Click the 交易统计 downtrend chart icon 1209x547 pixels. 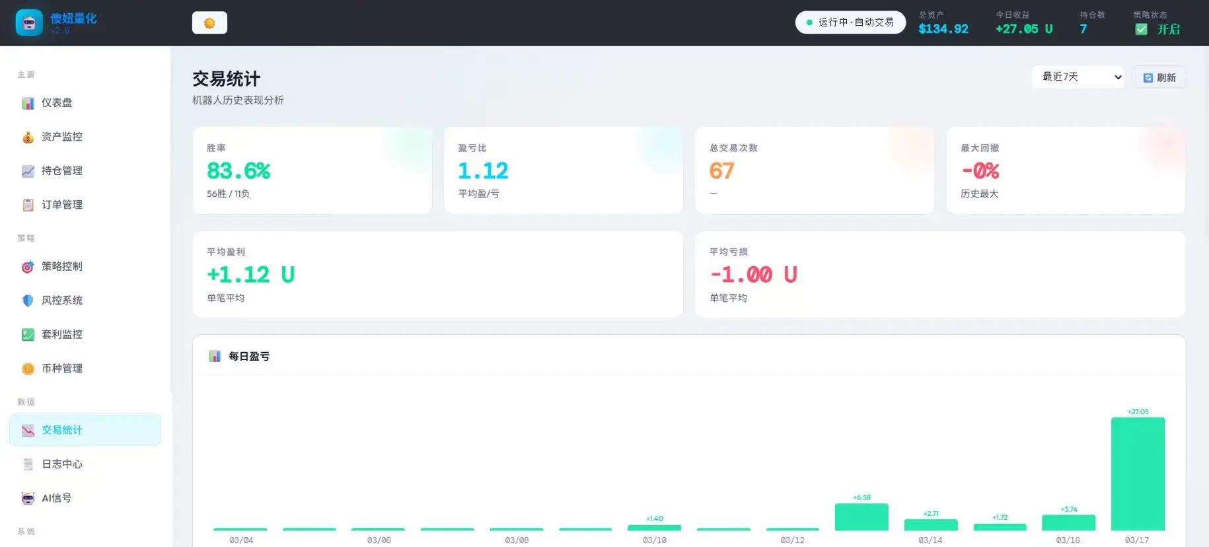coord(28,431)
